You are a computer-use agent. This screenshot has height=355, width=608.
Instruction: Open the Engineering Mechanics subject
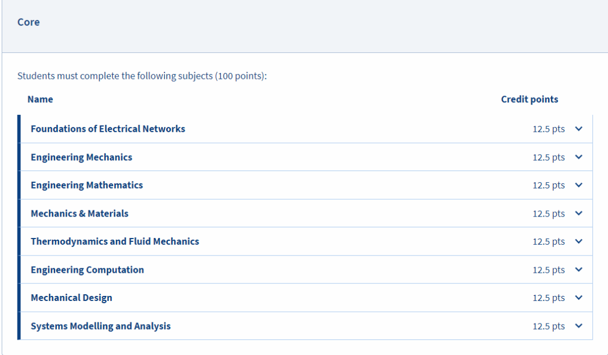point(82,158)
